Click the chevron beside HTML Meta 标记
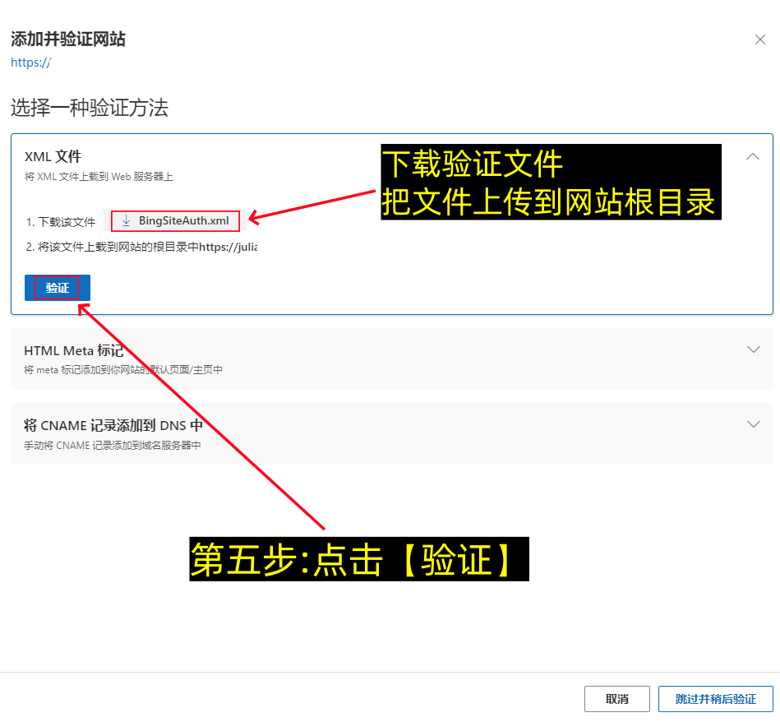This screenshot has height=722, width=780. click(x=754, y=349)
